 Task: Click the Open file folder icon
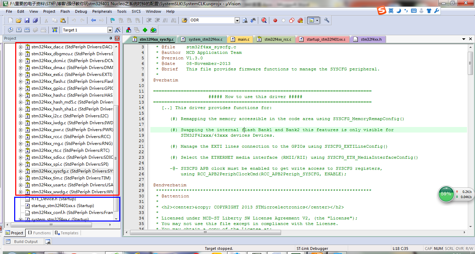click(19, 20)
